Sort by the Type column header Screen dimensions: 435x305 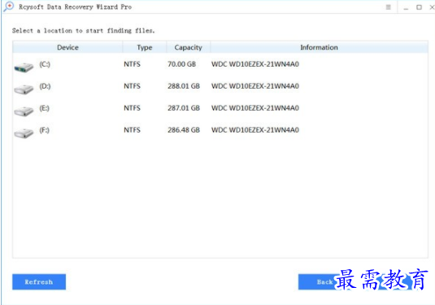point(145,47)
